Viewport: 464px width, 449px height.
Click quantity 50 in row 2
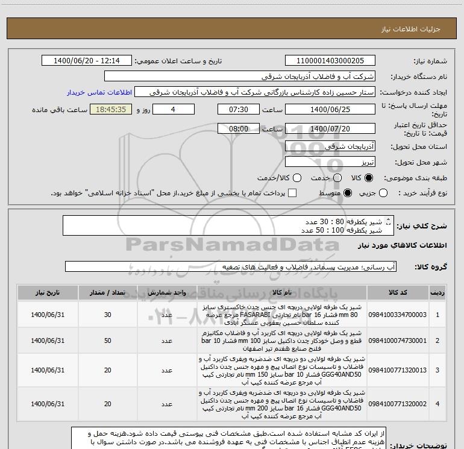point(107,341)
